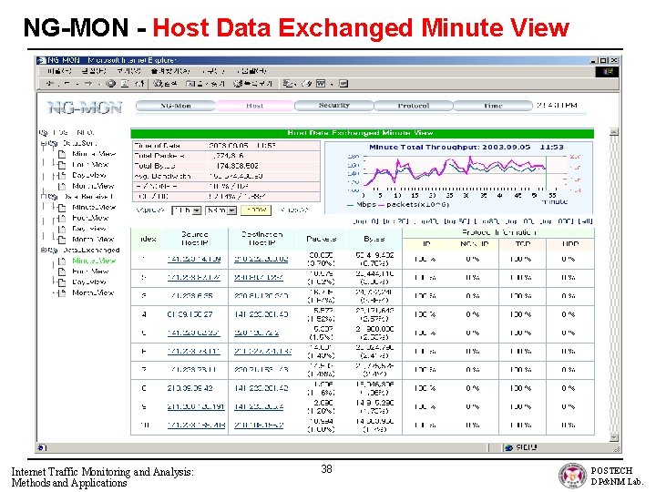This screenshot has height=492, width=656.
Task: Click the Data_Sent folder icon
Action: (52, 143)
